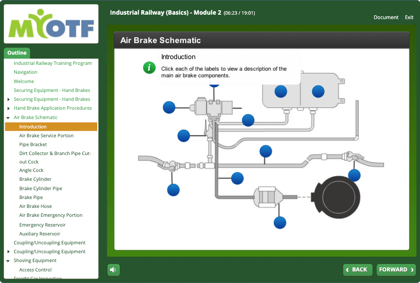Jump to Brake Pipe outline item
This screenshot has height=283, width=420.
click(x=31, y=197)
